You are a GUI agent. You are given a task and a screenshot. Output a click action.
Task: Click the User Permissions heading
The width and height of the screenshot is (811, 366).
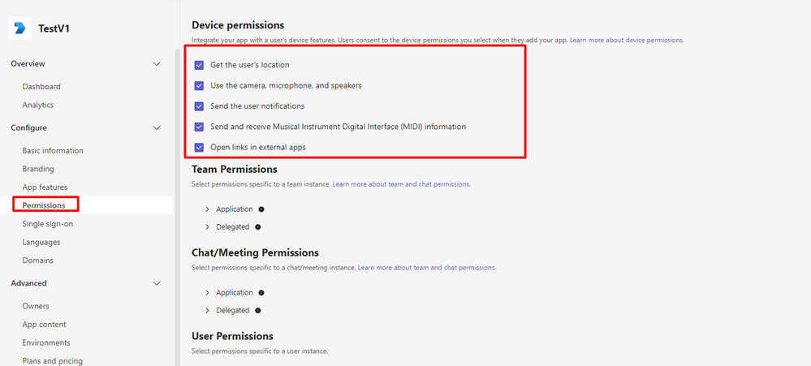232,336
